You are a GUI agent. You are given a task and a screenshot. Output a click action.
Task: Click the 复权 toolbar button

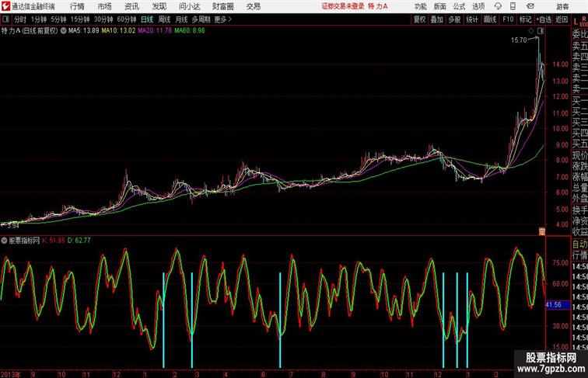(x=420, y=19)
